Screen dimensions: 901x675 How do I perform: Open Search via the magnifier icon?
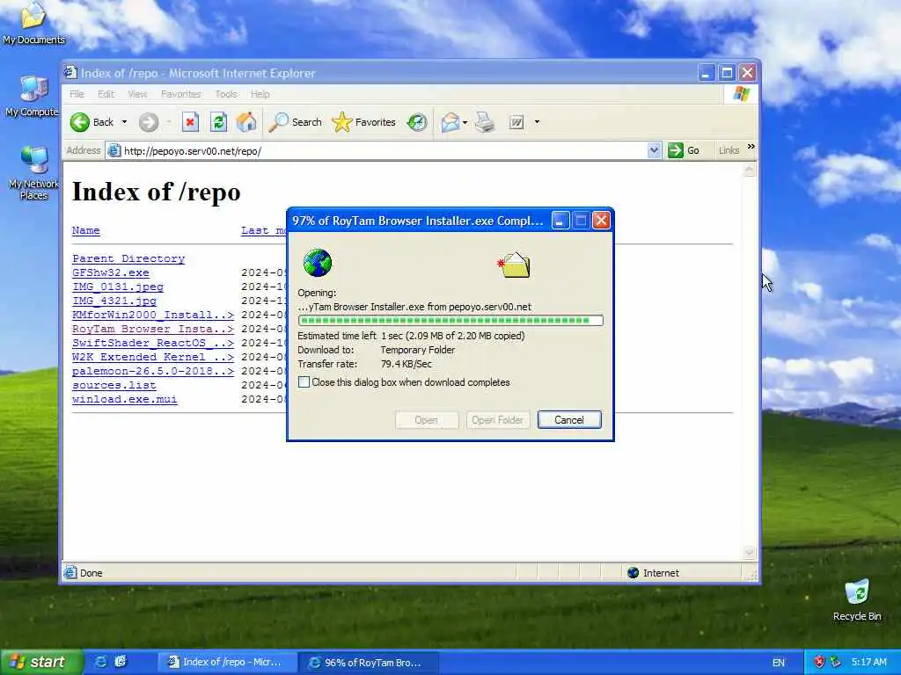(279, 122)
